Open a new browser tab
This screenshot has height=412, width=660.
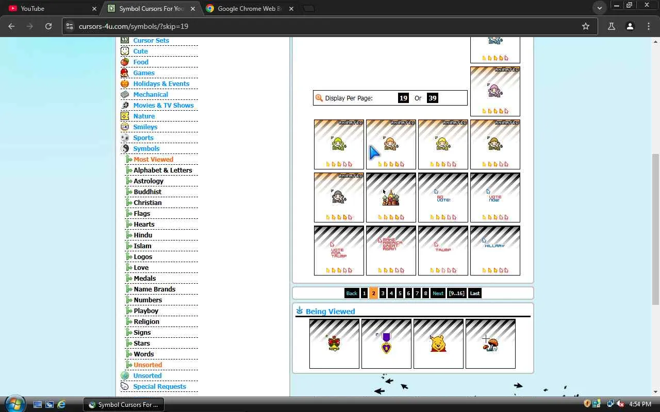308,8
